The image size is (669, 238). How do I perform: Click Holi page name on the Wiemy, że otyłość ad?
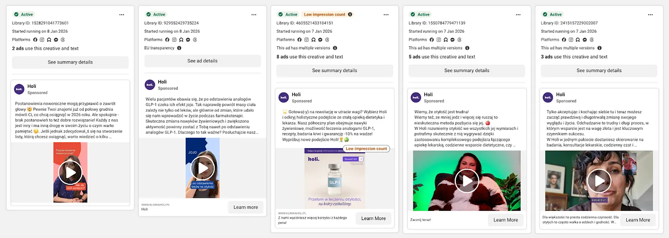pos(428,94)
